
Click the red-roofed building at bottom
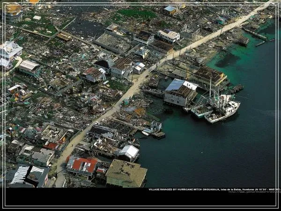coord(83,166)
